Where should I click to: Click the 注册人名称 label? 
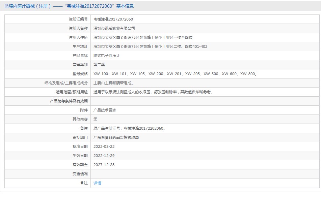pyautogui.click(x=78, y=28)
